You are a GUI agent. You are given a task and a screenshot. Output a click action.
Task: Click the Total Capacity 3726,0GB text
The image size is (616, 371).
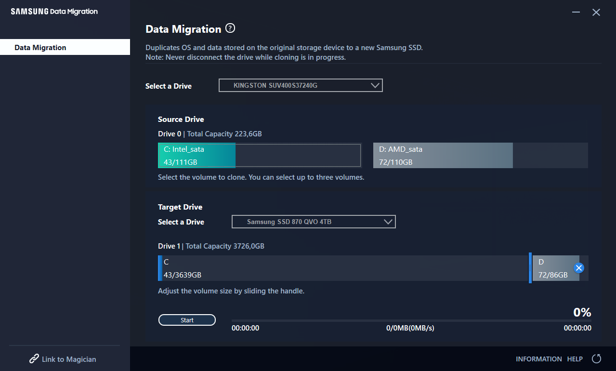[225, 246]
